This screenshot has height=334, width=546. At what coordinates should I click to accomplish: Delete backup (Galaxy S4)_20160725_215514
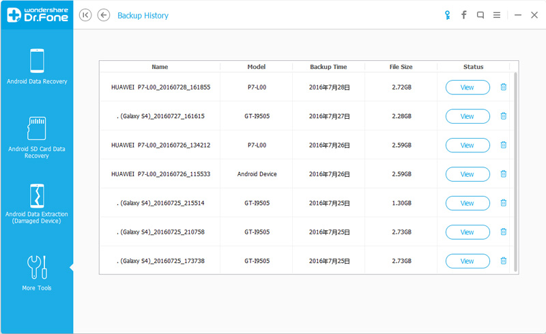click(504, 203)
